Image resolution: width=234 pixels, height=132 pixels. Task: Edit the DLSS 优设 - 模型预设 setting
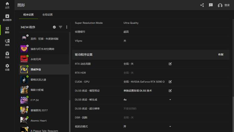(170, 91)
